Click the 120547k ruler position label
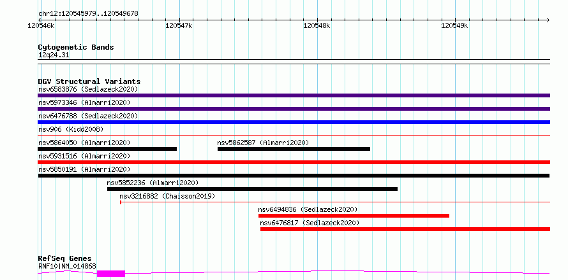568x280 pixels. [179, 25]
